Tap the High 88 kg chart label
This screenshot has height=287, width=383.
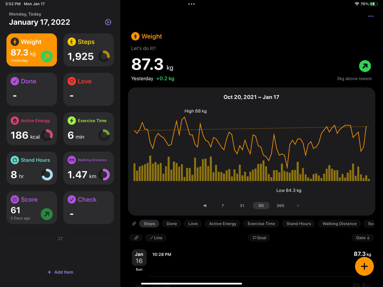pyautogui.click(x=195, y=111)
